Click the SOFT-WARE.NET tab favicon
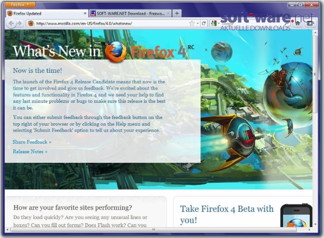This screenshot has height=238, width=324. click(93, 13)
